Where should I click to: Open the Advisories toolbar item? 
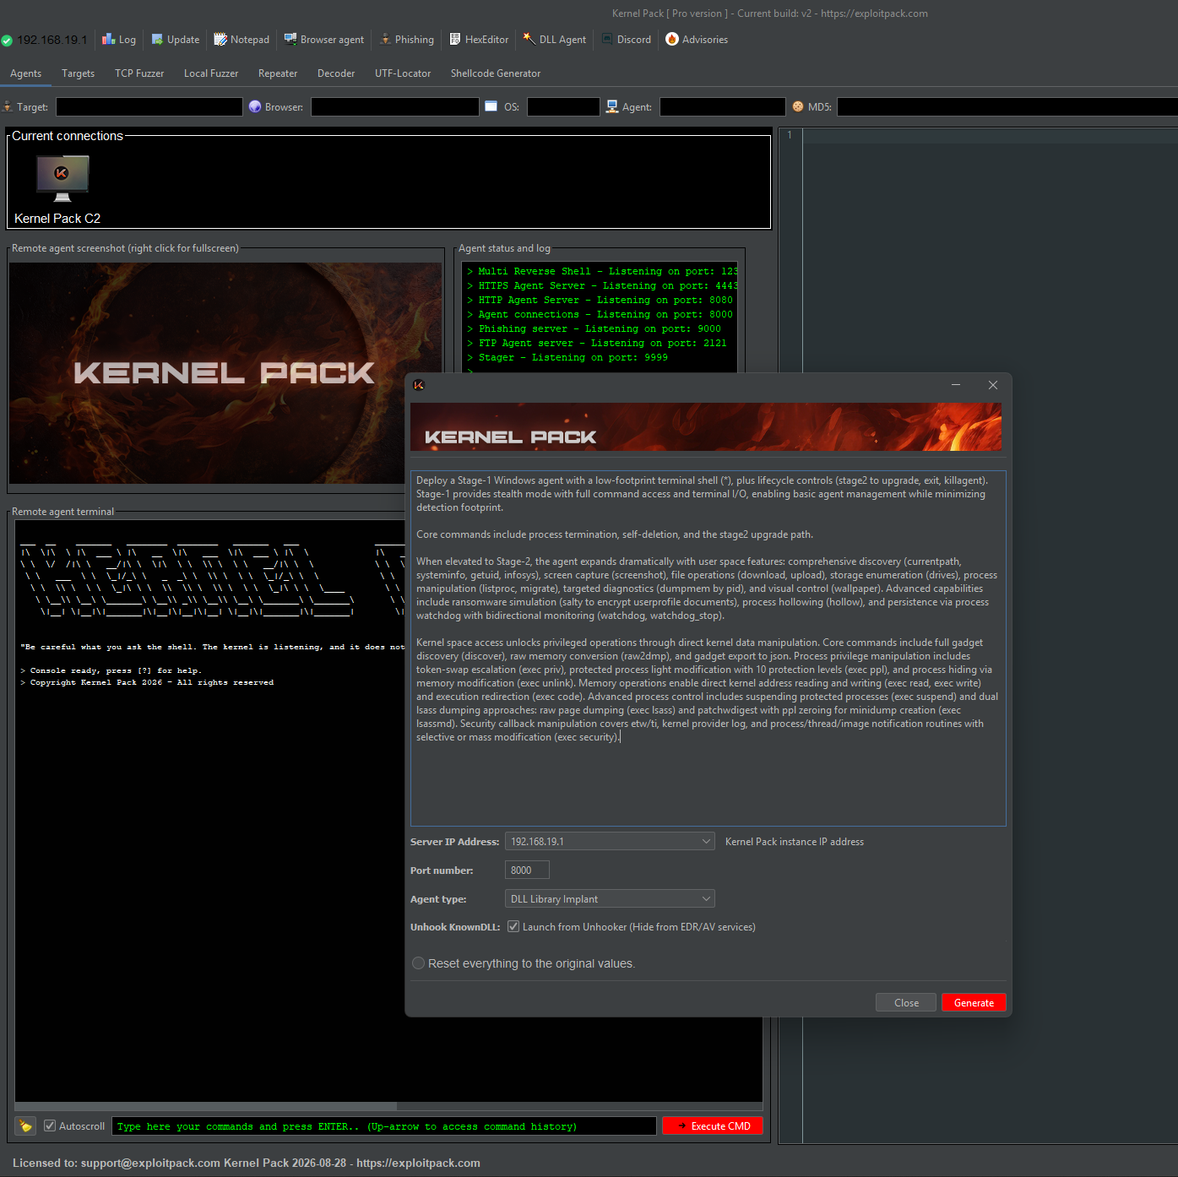pyautogui.click(x=697, y=40)
